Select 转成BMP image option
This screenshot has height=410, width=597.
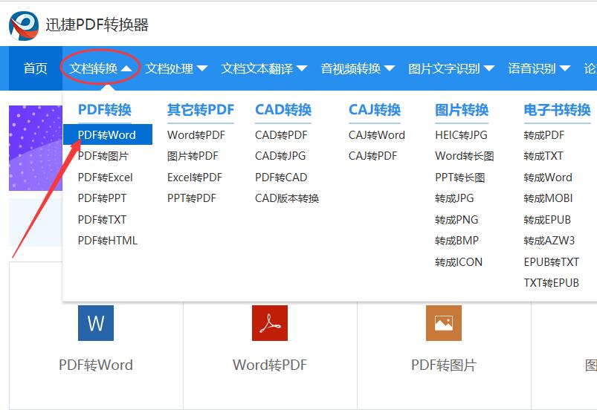(x=457, y=241)
